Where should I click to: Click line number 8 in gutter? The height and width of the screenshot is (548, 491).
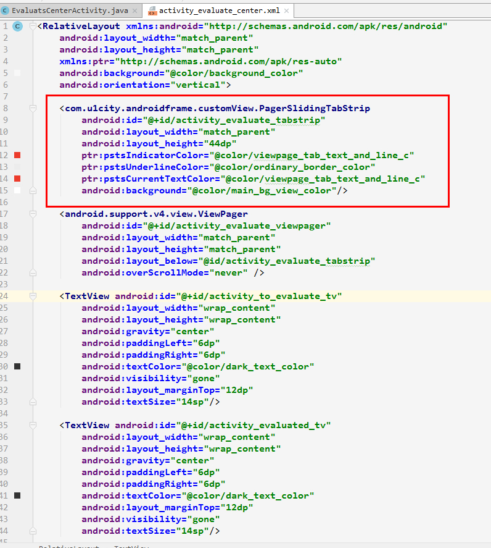pos(5,108)
